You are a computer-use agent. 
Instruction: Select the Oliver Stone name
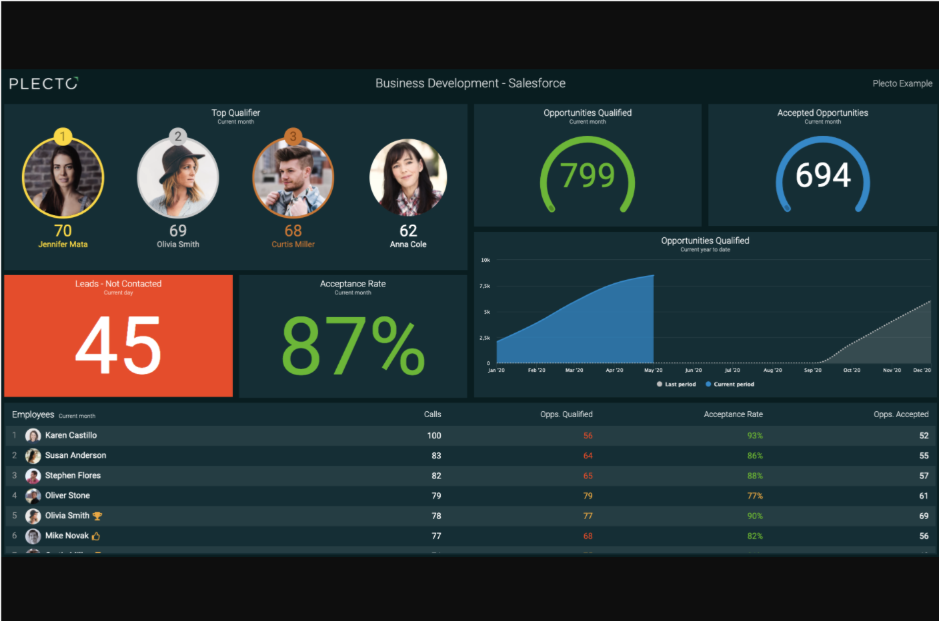(67, 495)
